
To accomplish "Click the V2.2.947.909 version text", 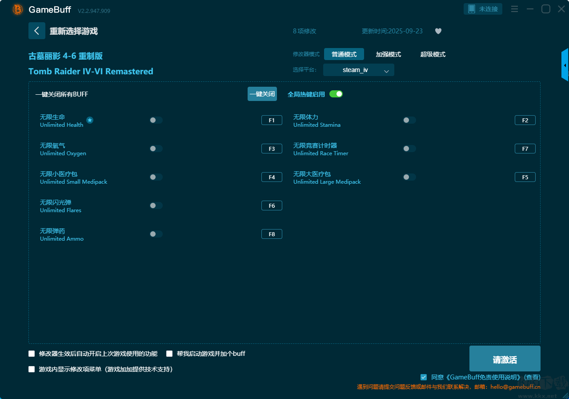I will 94,11.
